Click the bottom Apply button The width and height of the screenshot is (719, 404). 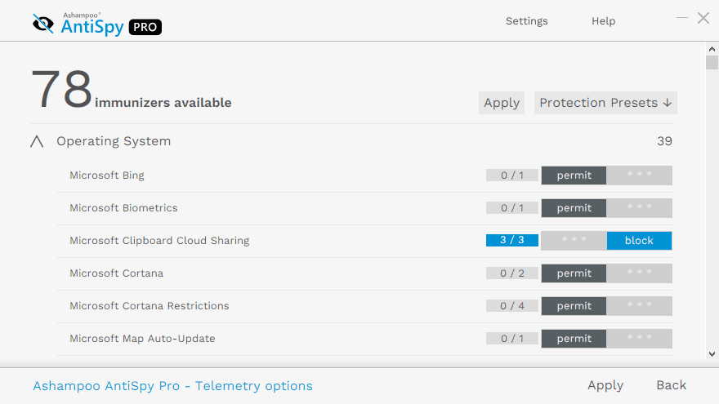605,385
